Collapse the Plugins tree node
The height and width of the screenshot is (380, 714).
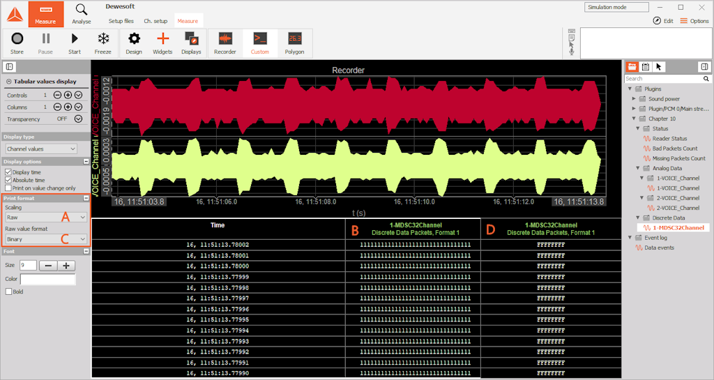coord(630,89)
